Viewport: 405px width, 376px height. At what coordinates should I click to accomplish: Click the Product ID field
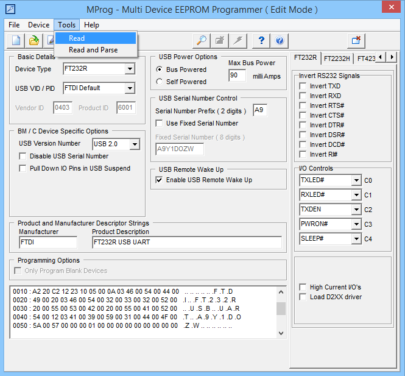(126, 107)
